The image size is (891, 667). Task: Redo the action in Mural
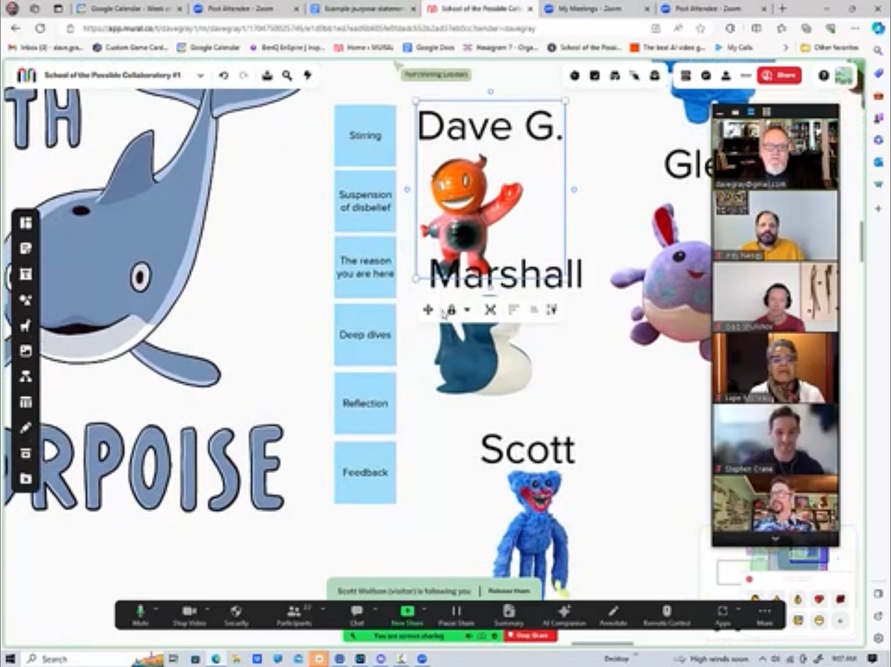pyautogui.click(x=244, y=75)
